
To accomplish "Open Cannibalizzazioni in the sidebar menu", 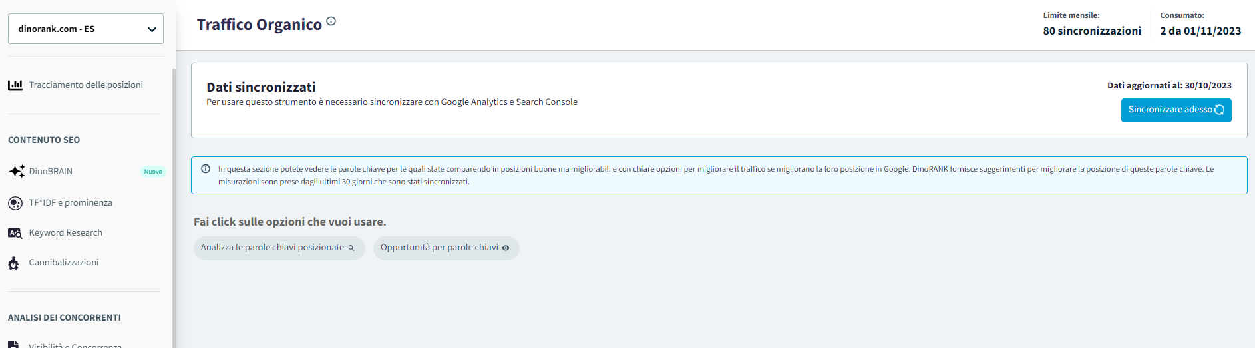I will (x=63, y=263).
